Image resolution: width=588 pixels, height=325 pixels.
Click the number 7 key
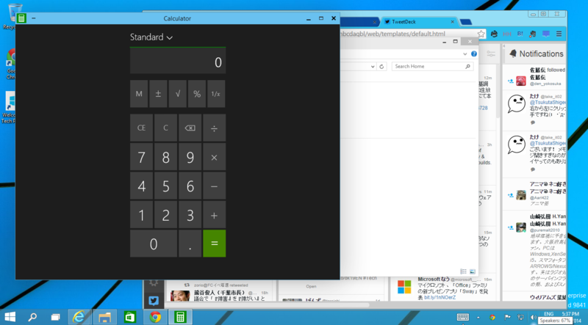point(141,157)
